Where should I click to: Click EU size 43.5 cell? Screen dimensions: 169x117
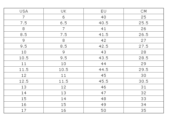(x=104, y=58)
